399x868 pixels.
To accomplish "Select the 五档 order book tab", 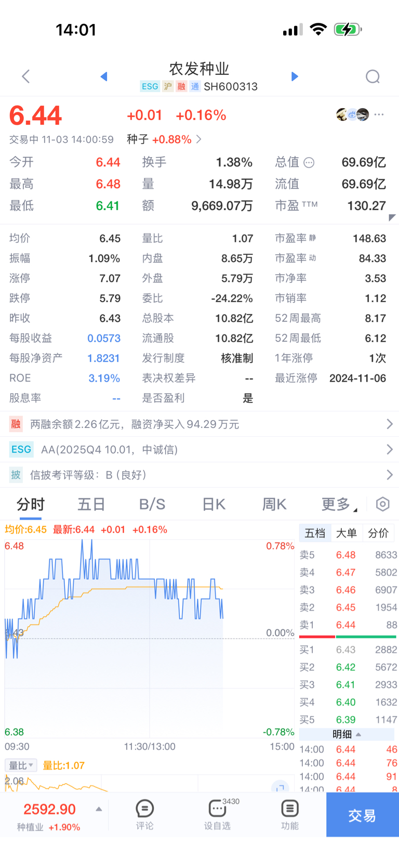I will [315, 533].
